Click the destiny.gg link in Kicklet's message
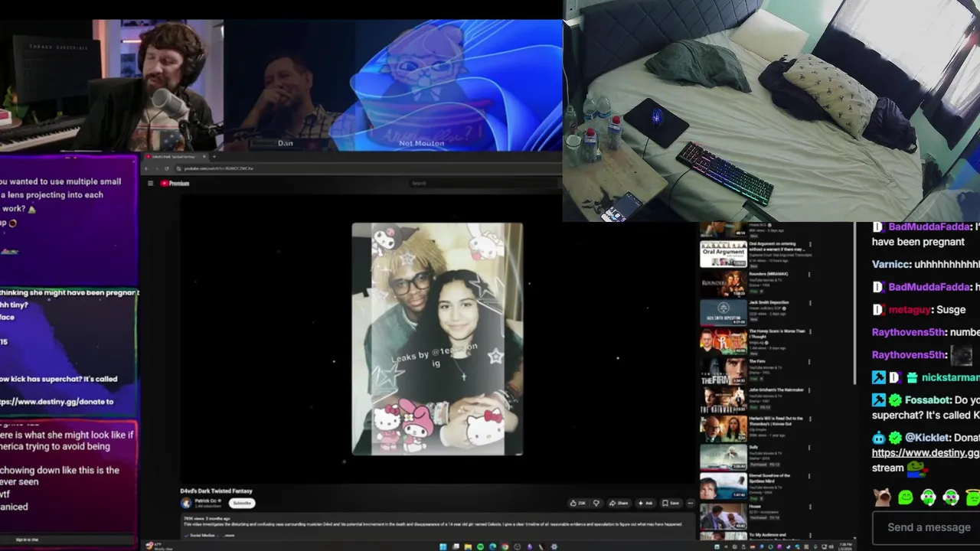This screenshot has width=980, height=551. (x=926, y=452)
